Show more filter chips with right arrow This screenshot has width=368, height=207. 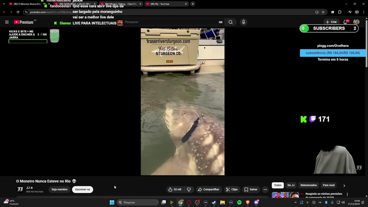pos(344,185)
